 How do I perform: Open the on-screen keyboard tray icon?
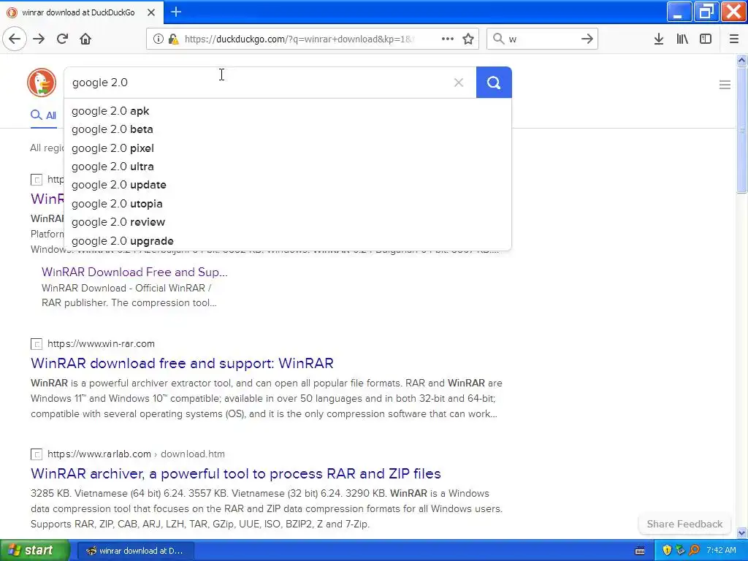coord(640,551)
